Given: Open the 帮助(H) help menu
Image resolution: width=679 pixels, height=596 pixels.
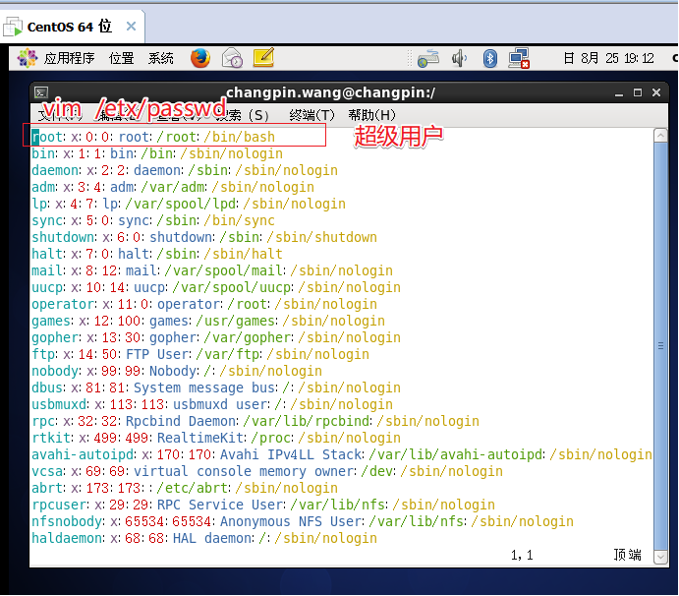Looking at the screenshot, I should [372, 115].
